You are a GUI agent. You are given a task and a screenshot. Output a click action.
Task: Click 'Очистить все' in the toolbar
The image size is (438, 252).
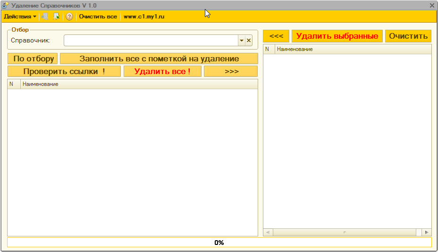pyautogui.click(x=98, y=17)
